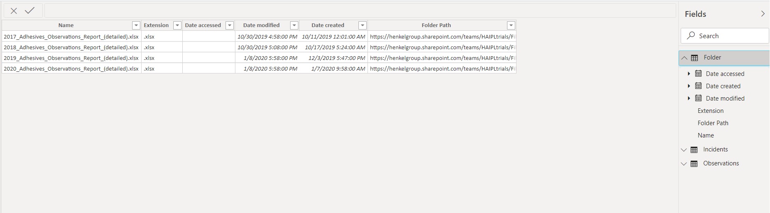This screenshot has height=213, width=770.
Task: Click the 2017_Adhesives_Observations_Report_(detailed).xlsx cell
Action: coord(71,37)
